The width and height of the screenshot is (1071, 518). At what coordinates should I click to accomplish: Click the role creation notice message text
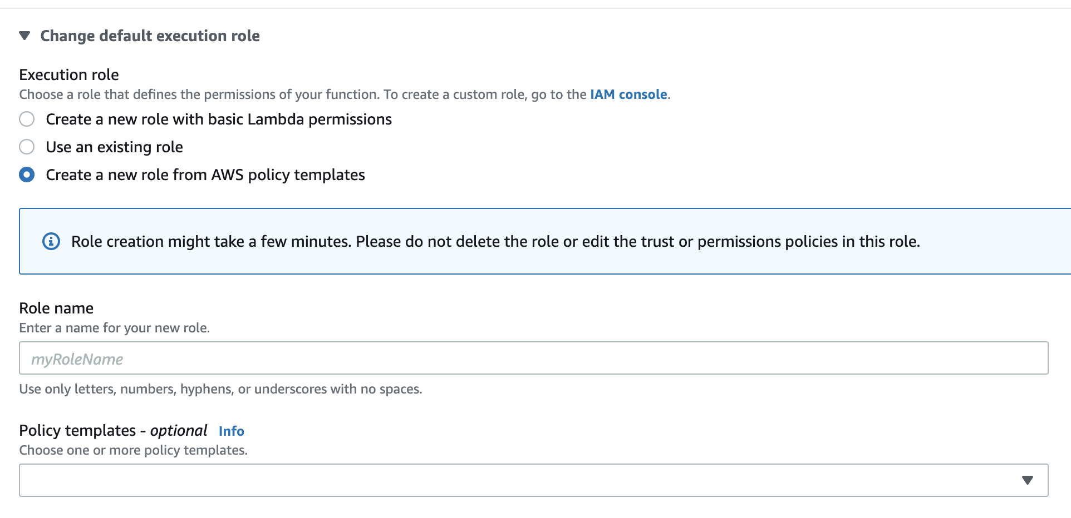[x=495, y=242]
